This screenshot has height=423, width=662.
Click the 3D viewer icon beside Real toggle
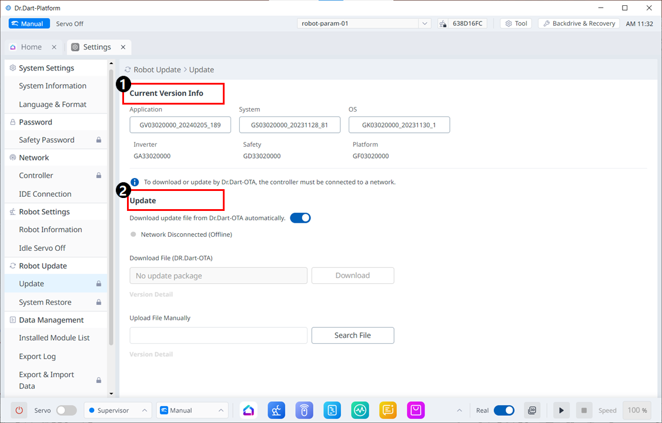coord(531,410)
